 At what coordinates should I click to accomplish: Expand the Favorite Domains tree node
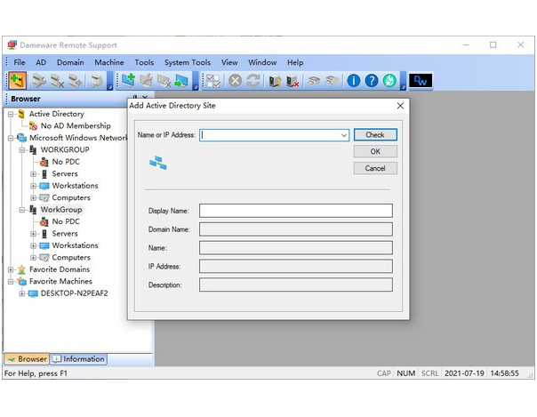tap(11, 269)
